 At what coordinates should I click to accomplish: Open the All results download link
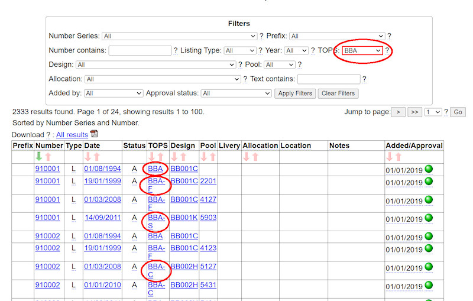pos(72,135)
